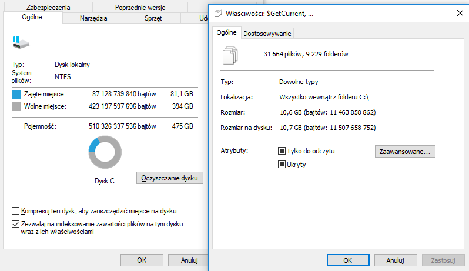469x271 pixels.
Task: Open the Dostosowywanie tab
Action: coord(267,34)
